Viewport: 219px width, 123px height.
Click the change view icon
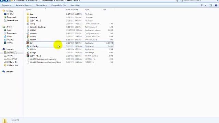click(202, 5)
